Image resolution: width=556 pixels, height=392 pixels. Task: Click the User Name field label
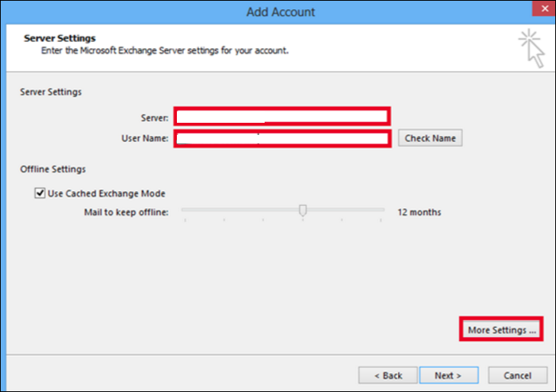pos(145,138)
